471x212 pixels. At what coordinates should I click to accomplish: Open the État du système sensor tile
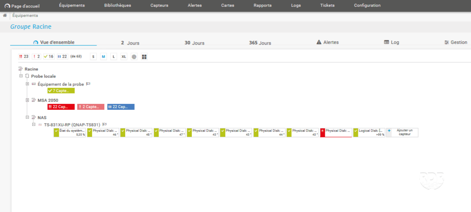70,132
